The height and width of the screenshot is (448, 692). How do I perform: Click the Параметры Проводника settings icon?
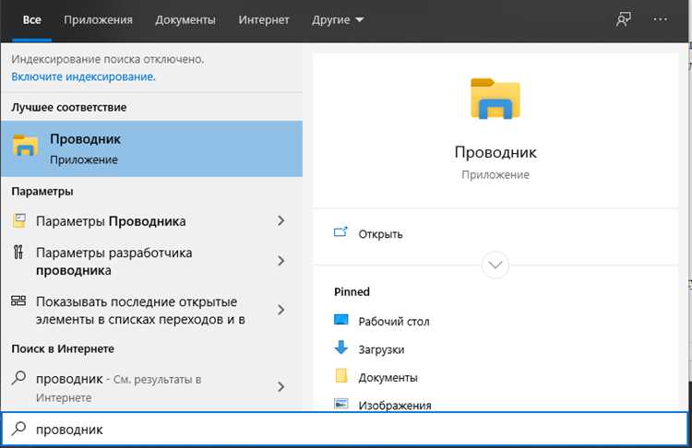click(x=19, y=220)
